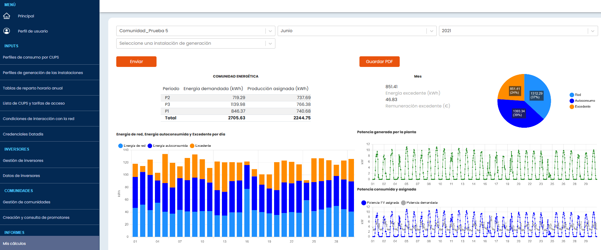This screenshot has height=250, width=601.
Task: Click total demanded value 2705.63
Action: [237, 118]
